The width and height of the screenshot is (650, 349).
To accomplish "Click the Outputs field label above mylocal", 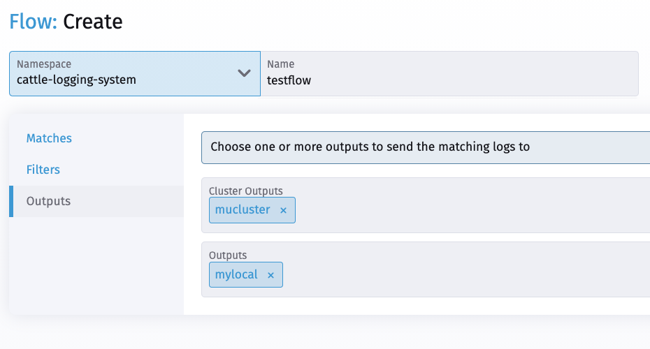I will click(228, 255).
